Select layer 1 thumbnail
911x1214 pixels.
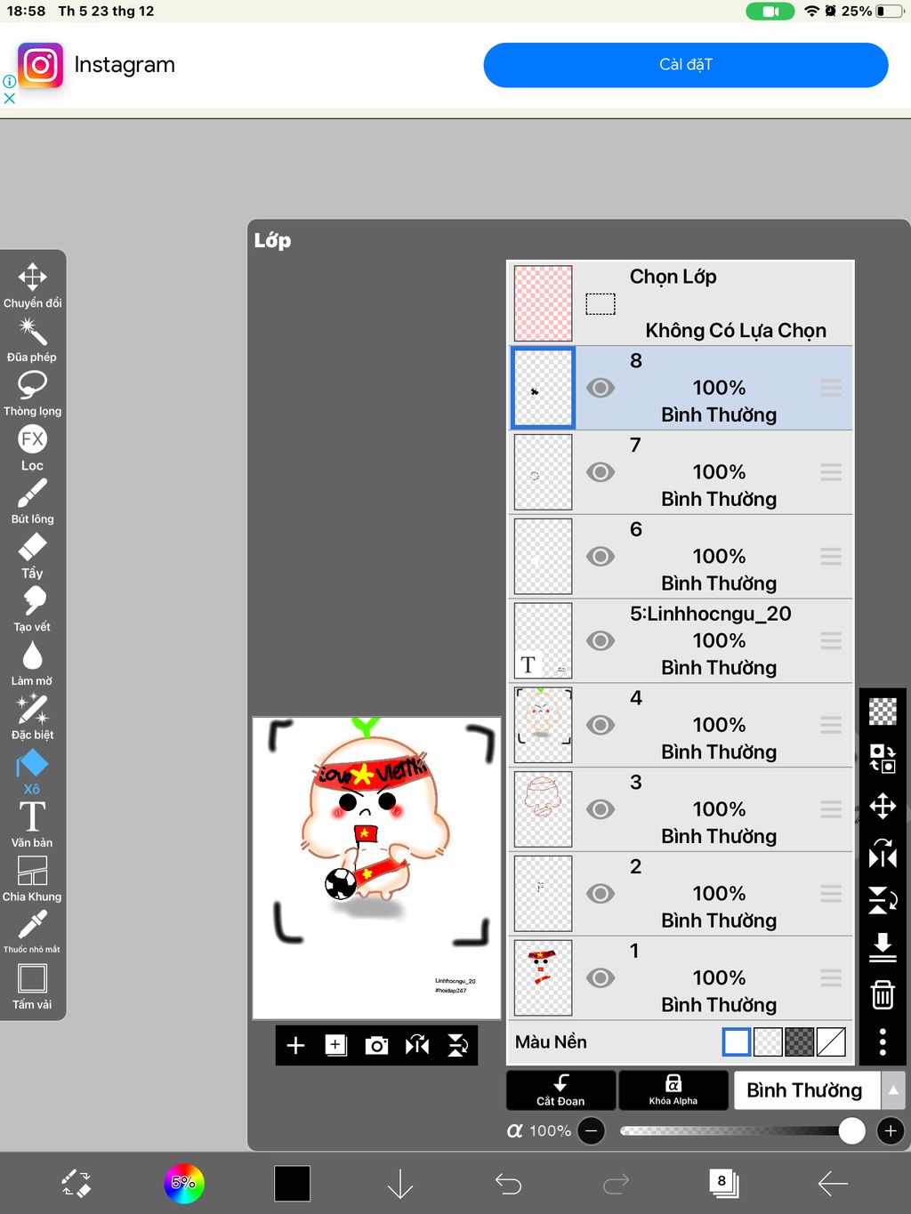coord(543,977)
